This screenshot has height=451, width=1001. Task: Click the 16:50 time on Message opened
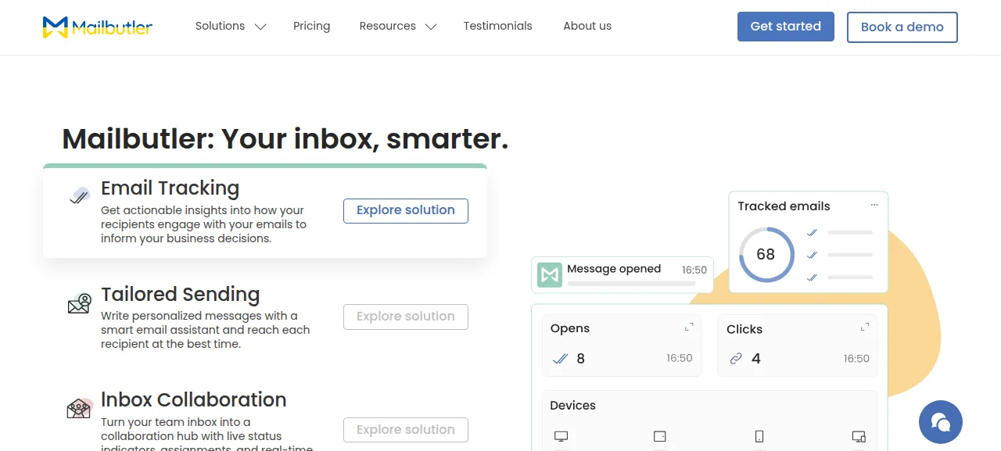point(694,270)
